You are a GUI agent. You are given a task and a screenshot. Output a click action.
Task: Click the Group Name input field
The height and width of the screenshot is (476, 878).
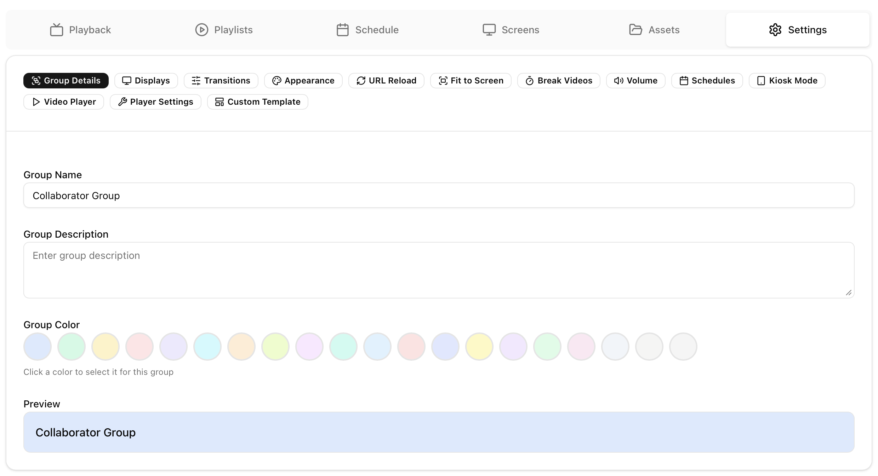pyautogui.click(x=439, y=196)
